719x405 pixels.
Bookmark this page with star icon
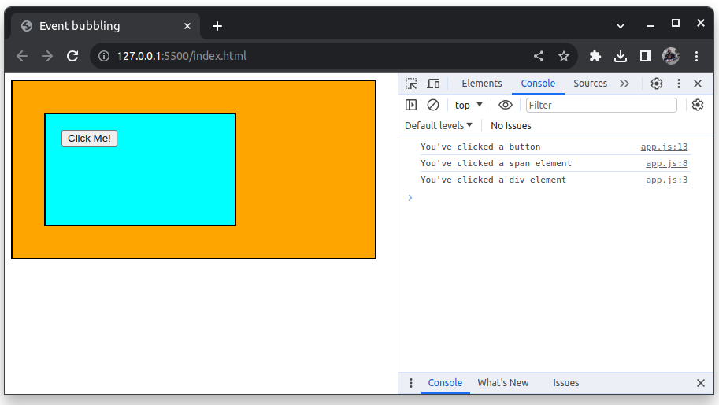[564, 56]
